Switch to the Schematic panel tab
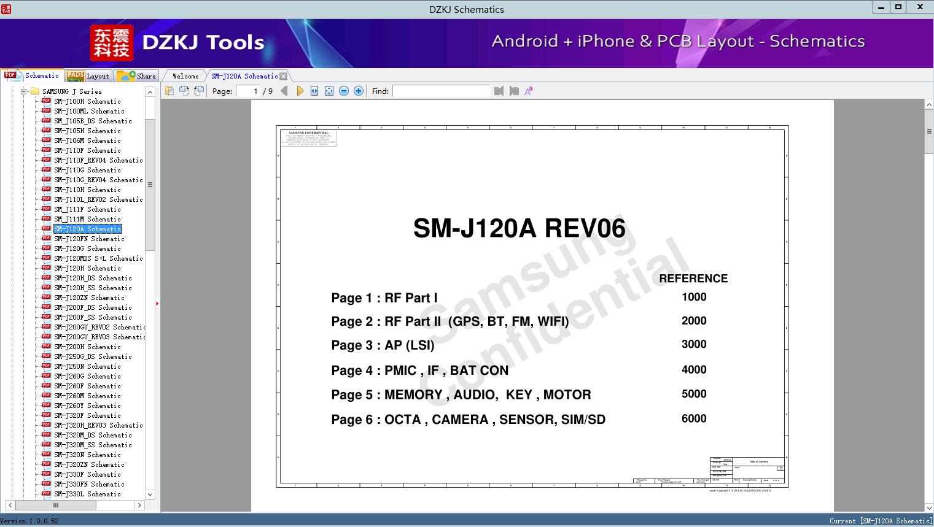 coord(32,75)
